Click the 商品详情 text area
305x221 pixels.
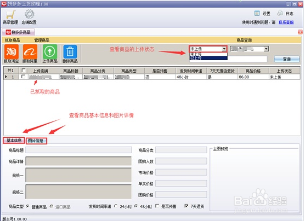78,161
